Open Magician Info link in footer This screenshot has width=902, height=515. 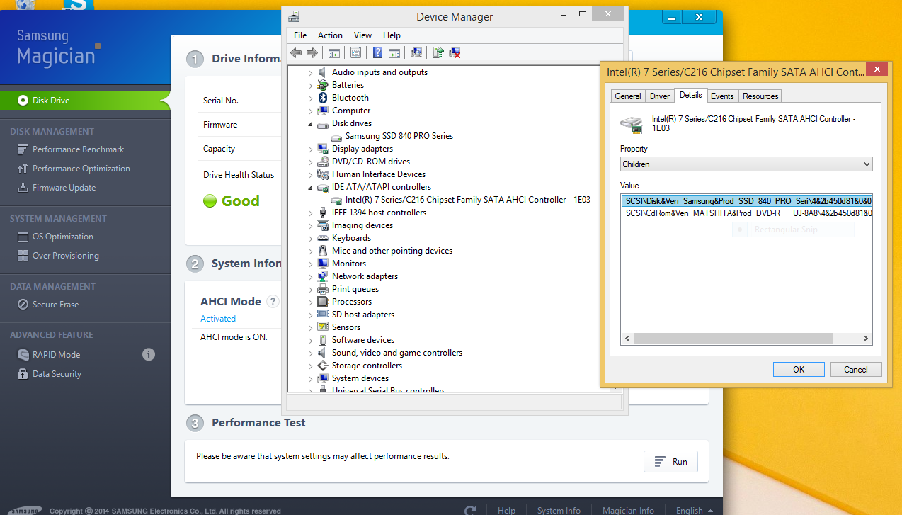pos(628,510)
